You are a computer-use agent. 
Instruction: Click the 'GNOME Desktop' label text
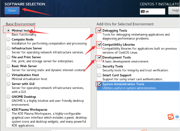tap(24, 97)
